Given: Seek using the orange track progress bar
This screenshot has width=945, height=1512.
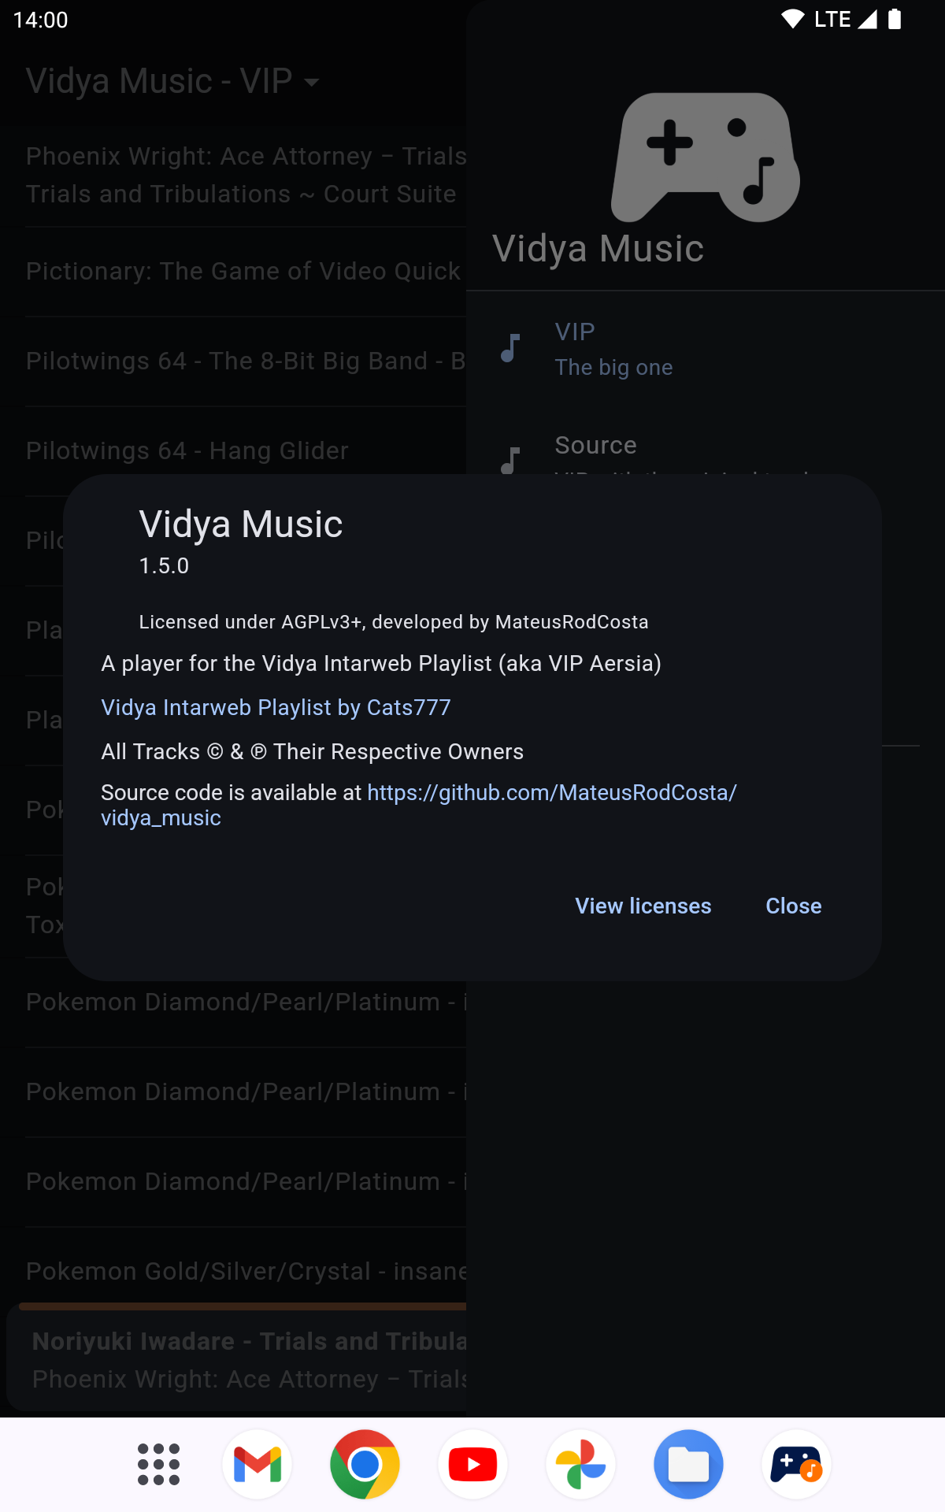Looking at the screenshot, I should point(236,1306).
